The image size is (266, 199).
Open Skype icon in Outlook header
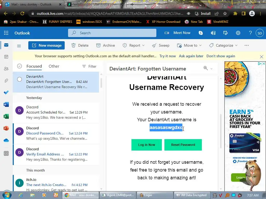[201, 33]
